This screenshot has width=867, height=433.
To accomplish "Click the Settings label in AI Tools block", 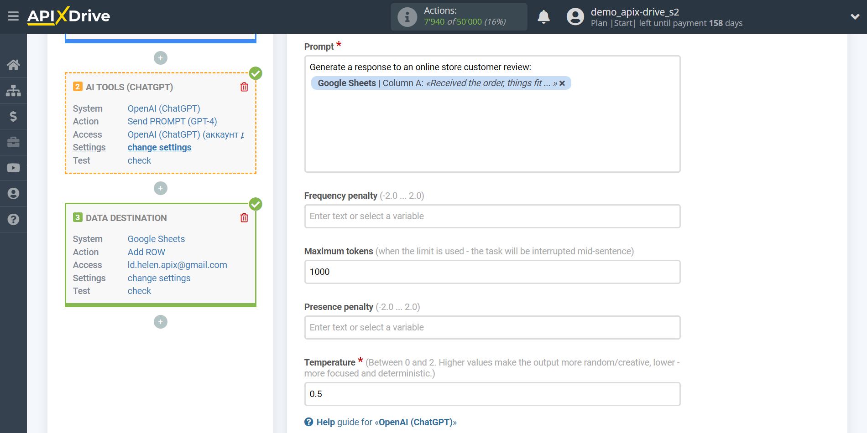I will tap(89, 147).
